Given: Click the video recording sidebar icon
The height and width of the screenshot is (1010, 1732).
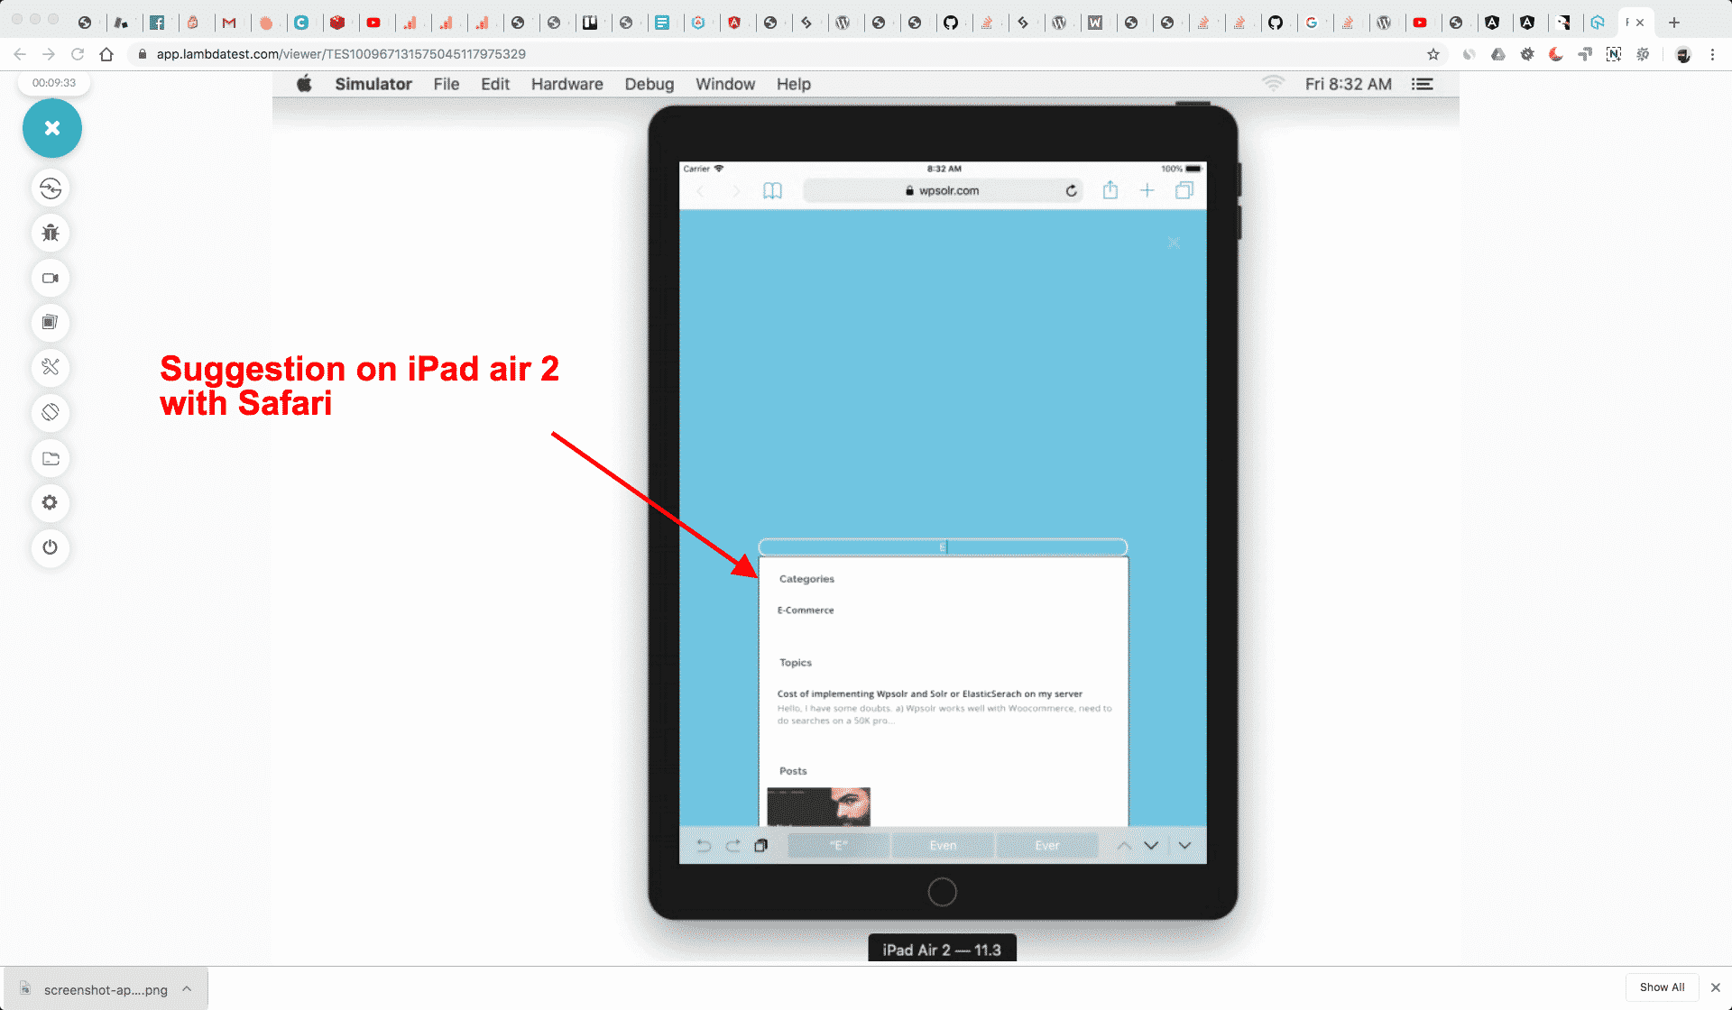Looking at the screenshot, I should click(x=51, y=278).
